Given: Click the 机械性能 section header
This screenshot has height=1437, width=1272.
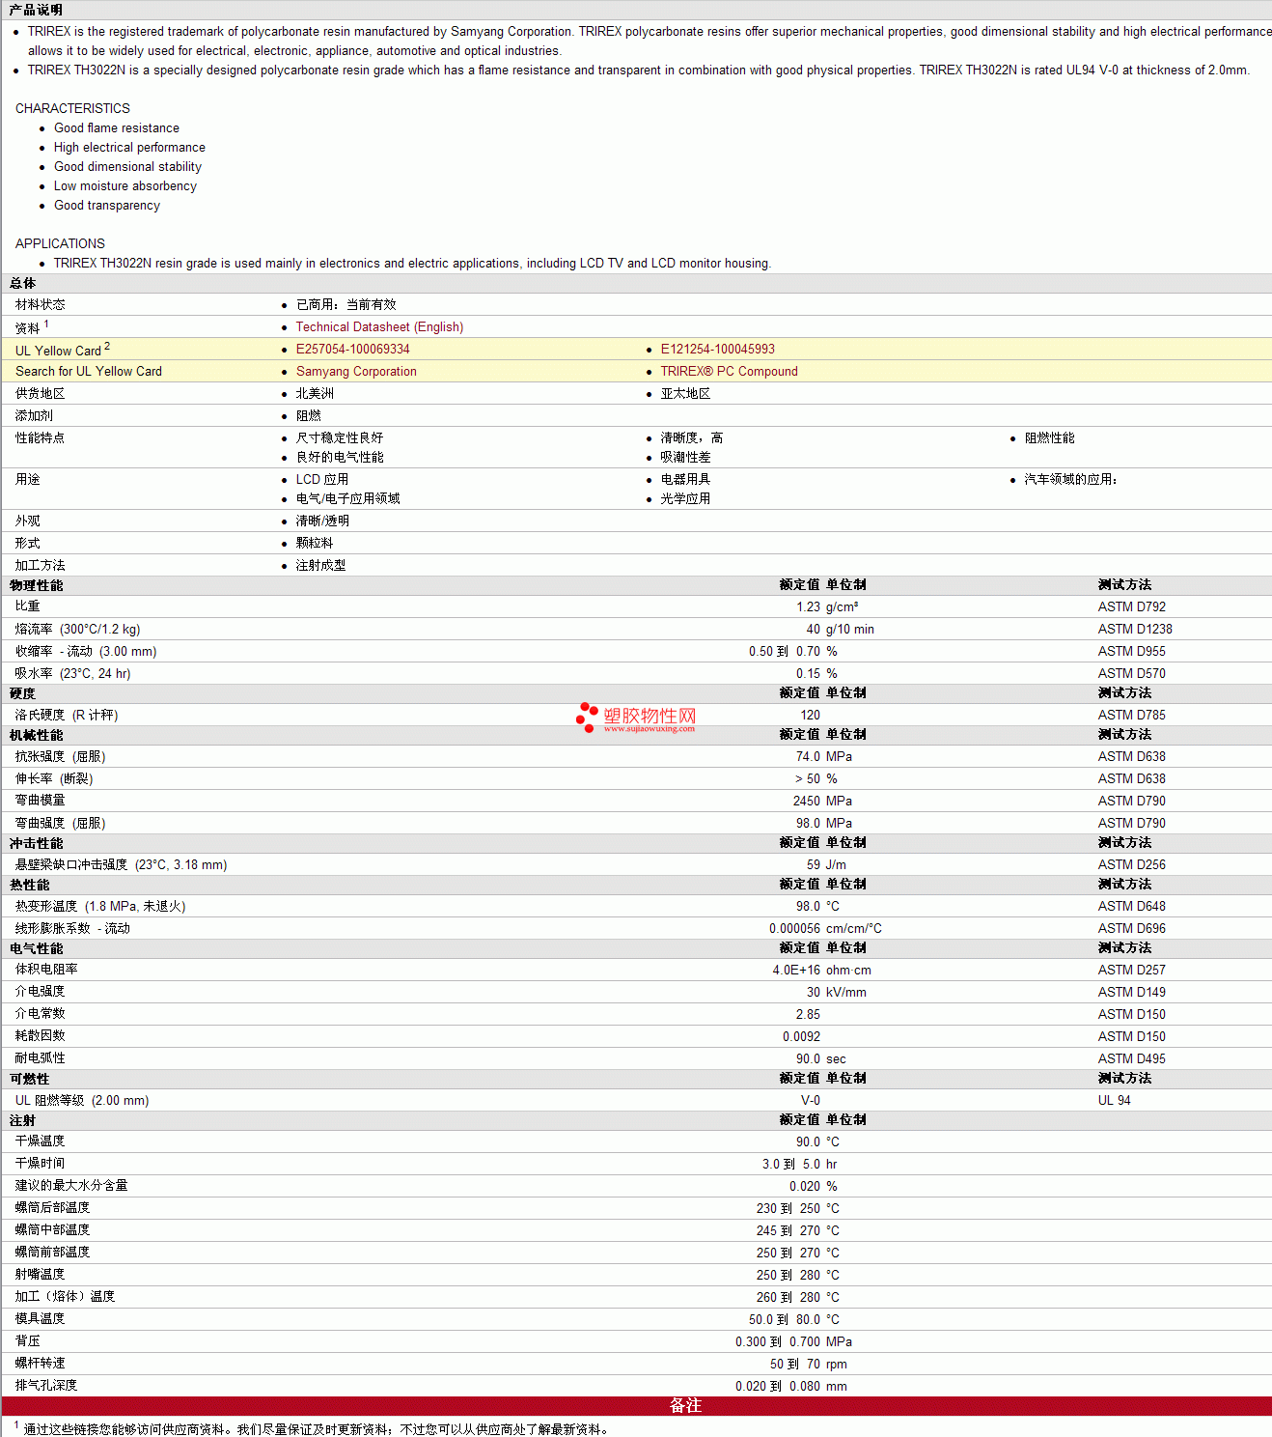Looking at the screenshot, I should click(x=36, y=736).
